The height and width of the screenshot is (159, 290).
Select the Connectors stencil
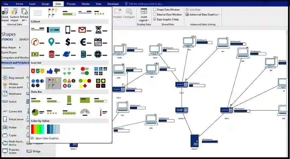click(8, 68)
